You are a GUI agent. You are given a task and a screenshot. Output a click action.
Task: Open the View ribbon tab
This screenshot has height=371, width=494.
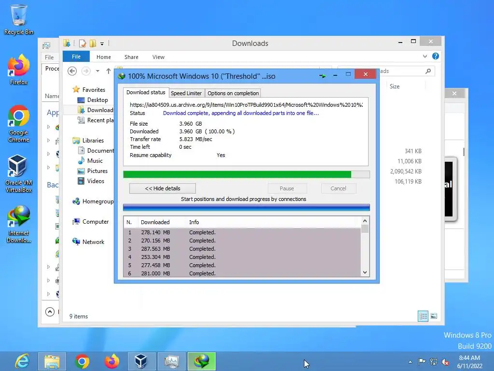click(158, 57)
